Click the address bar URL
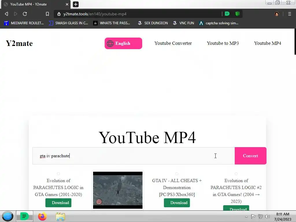This screenshot has height=222, width=296. [x=95, y=14]
